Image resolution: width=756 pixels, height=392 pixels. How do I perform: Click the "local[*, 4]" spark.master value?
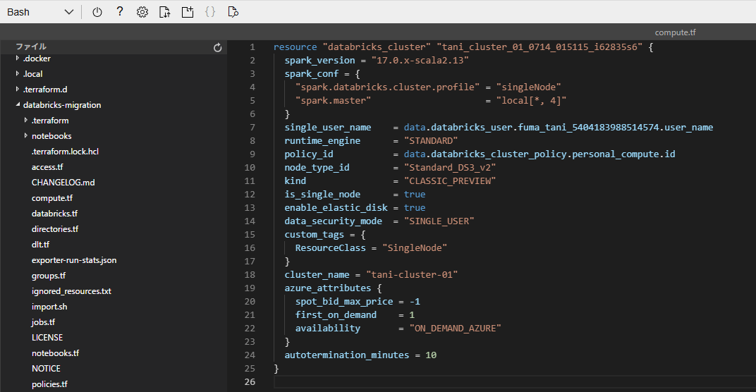(531, 100)
